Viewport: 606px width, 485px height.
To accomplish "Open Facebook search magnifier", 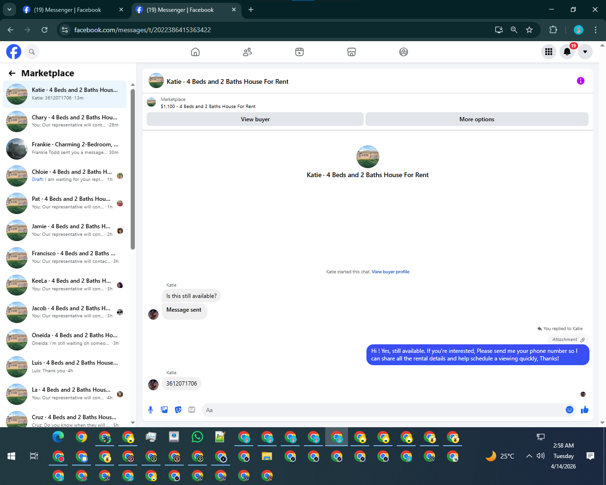I will click(32, 52).
